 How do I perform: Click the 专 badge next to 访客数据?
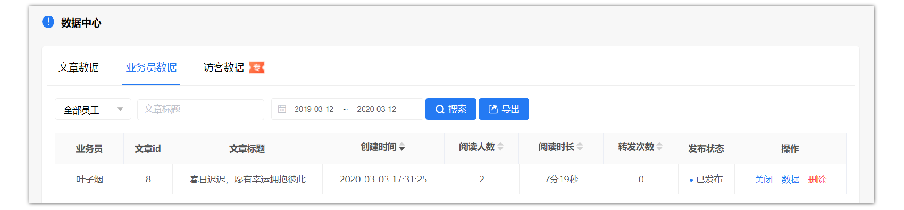coord(257,67)
